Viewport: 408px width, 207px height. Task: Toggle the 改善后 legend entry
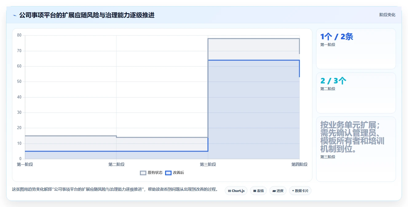[175, 173]
